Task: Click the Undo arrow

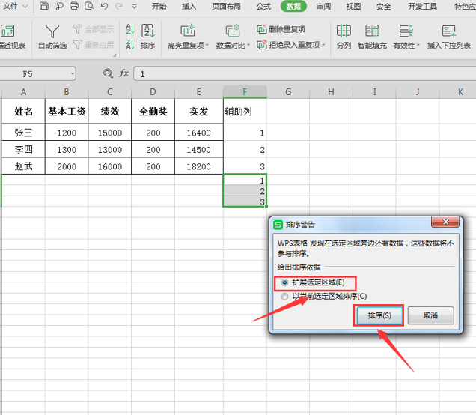Action: pyautogui.click(x=105, y=6)
